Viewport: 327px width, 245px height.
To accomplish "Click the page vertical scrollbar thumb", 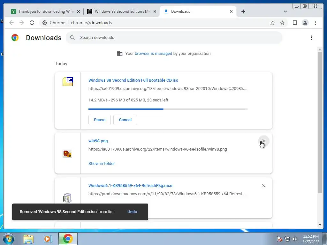I will [320, 123].
